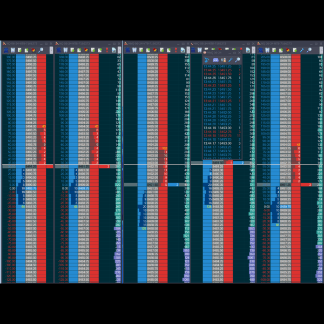The image size is (324, 324).
Task: Select the white 13:44:25 18491.75 time and sales row
Action: [x=222, y=78]
